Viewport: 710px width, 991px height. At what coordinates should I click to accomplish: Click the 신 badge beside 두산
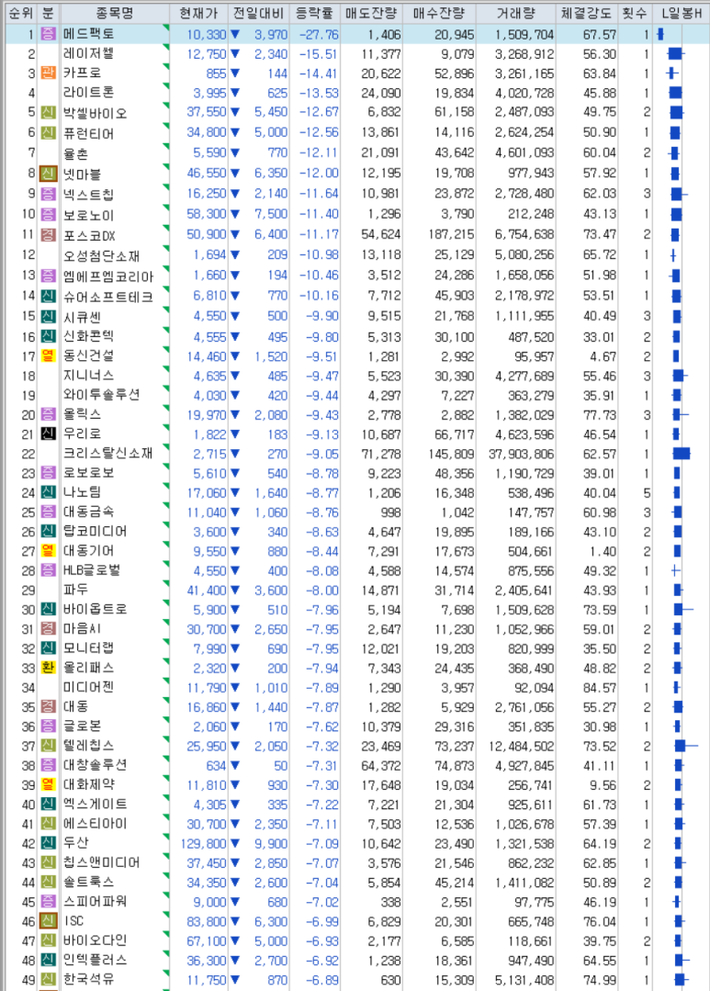point(48,844)
